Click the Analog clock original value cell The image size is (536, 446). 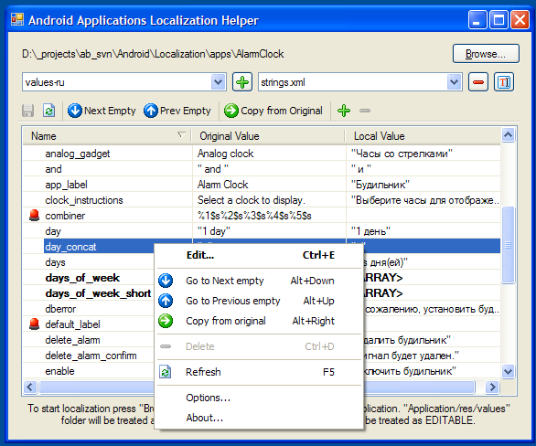pyautogui.click(x=269, y=154)
